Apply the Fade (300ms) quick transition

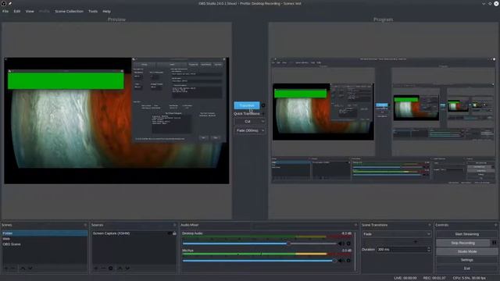pyautogui.click(x=248, y=130)
